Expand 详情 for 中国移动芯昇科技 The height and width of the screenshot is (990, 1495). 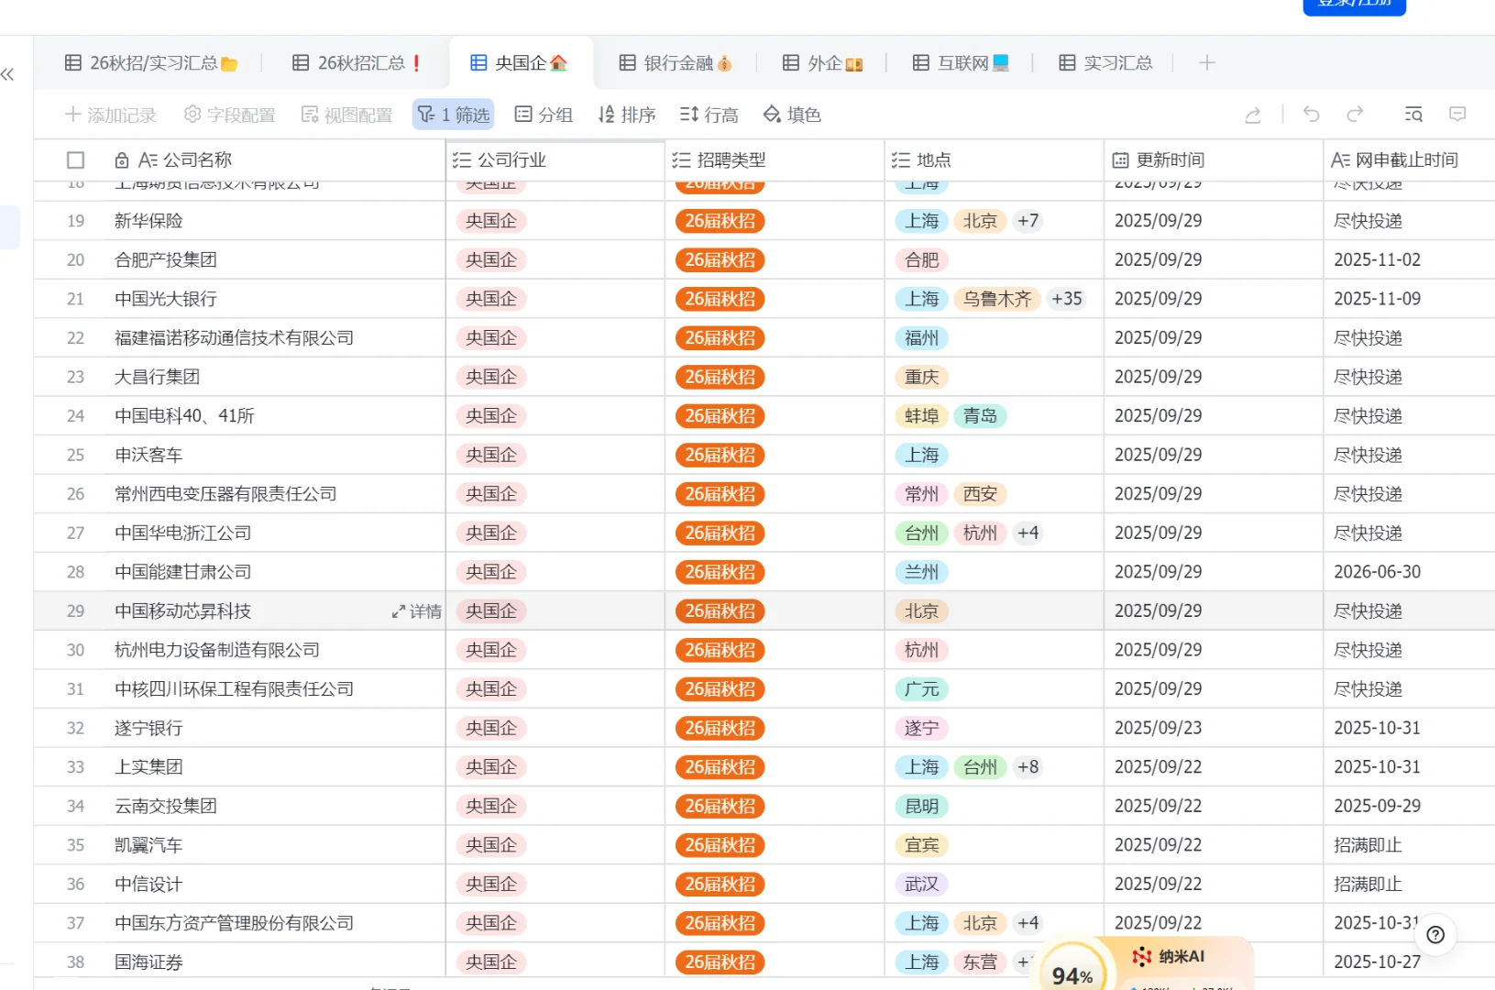click(x=417, y=611)
